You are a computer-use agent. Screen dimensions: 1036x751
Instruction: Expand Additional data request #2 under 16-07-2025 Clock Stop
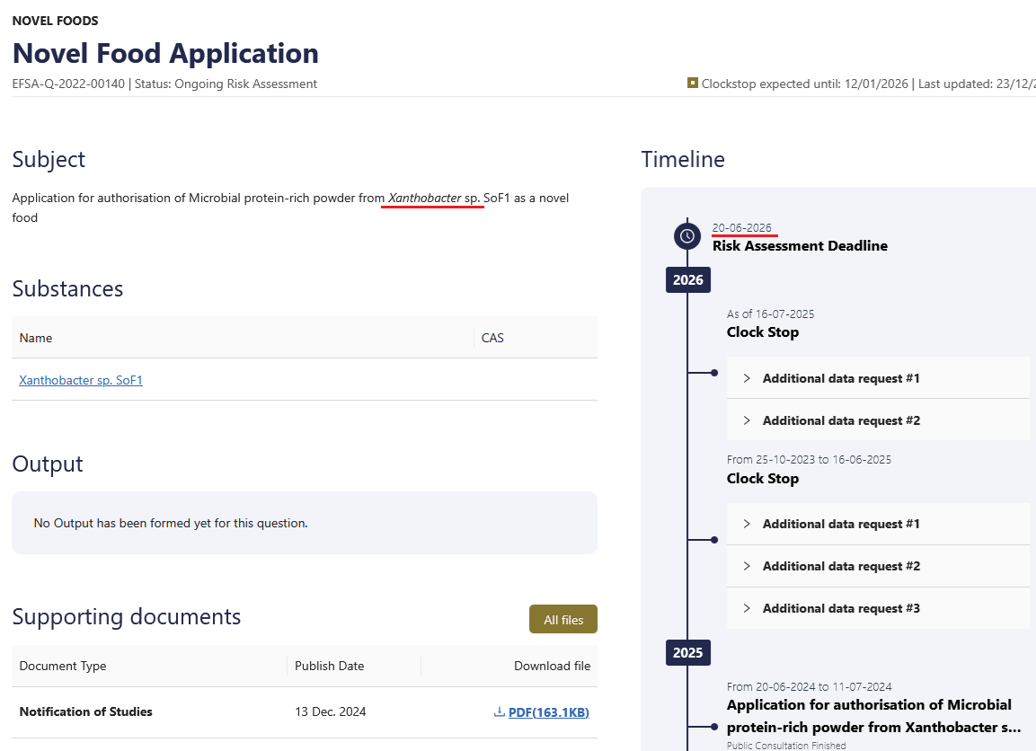[x=841, y=420]
